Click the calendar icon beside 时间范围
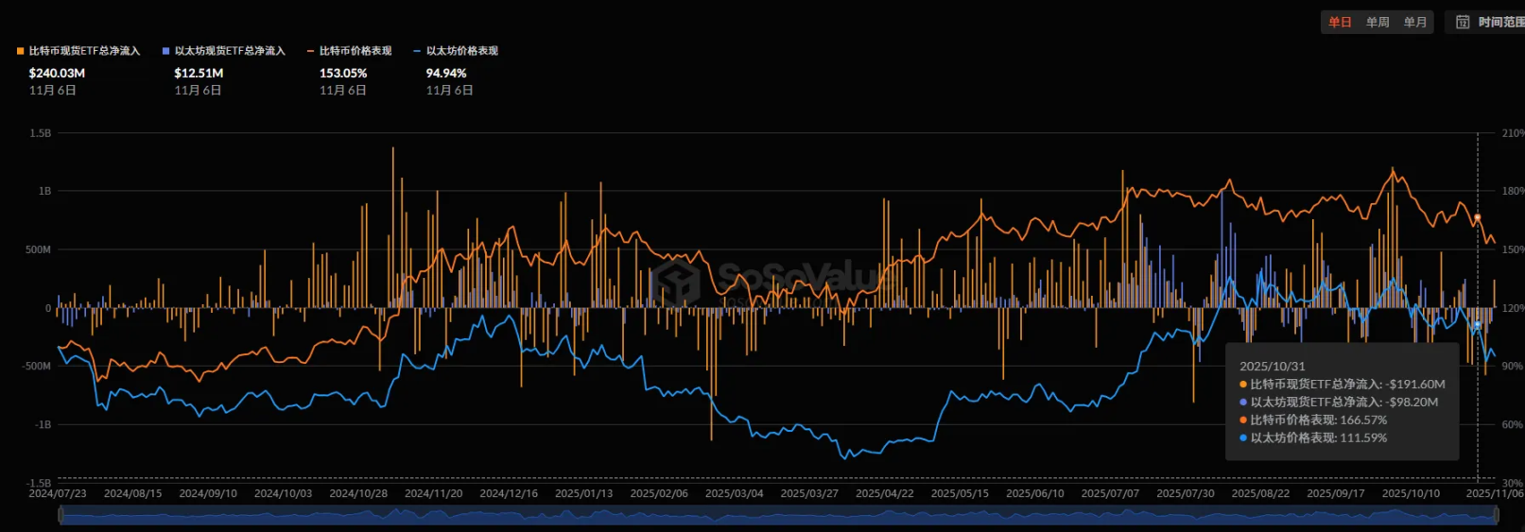The height and width of the screenshot is (532, 1525). click(x=1463, y=22)
